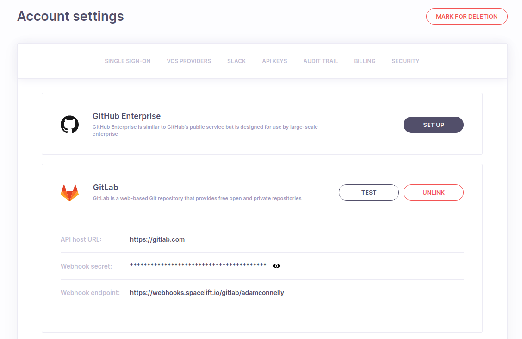Reveal the webhook secret with eye icon
Image resolution: width=522 pixels, height=339 pixels.
(277, 266)
